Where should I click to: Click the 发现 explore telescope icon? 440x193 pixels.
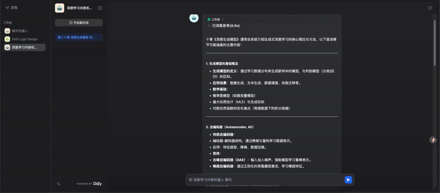(7, 8)
